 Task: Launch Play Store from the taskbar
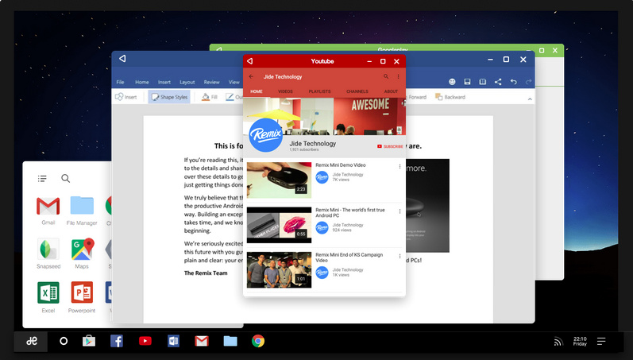pyautogui.click(x=89, y=342)
